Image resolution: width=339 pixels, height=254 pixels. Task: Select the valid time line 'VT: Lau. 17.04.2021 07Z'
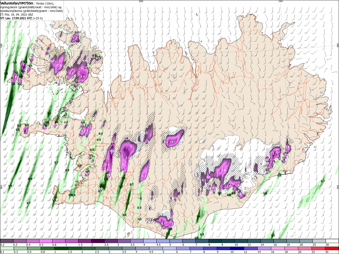click(16, 18)
